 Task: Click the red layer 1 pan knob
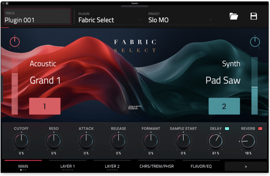15,42
